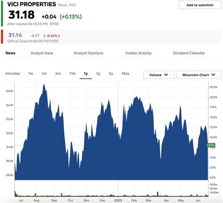The image size is (223, 203).
Task: Click the +0.04 price change value
Action: tap(49, 17)
